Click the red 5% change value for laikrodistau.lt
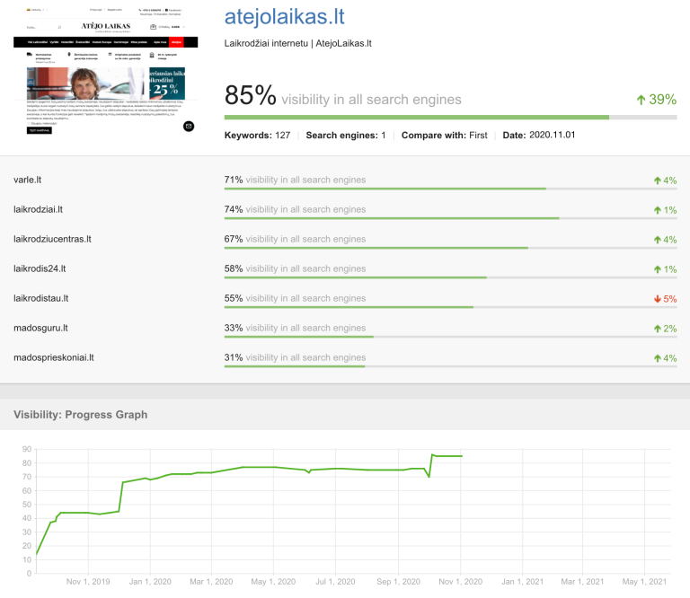 (x=669, y=299)
